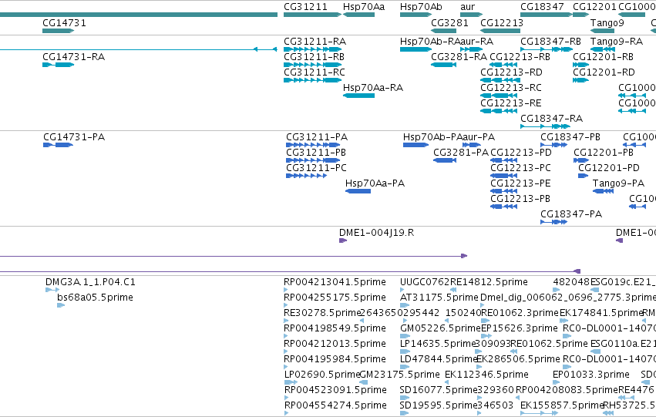Click the aur gene label
This screenshot has height=417, width=656.
[467, 7]
